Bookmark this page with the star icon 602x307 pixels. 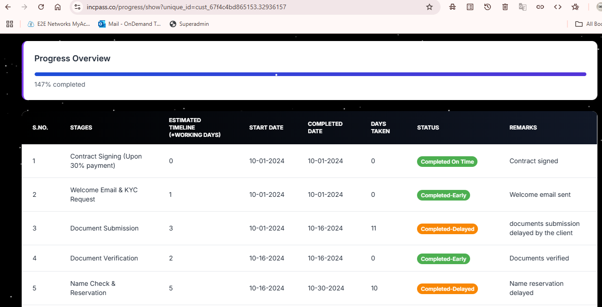(x=429, y=7)
